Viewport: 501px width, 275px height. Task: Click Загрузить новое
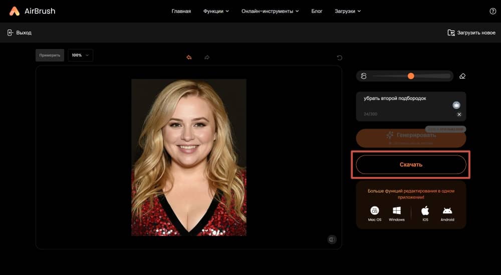(476, 32)
